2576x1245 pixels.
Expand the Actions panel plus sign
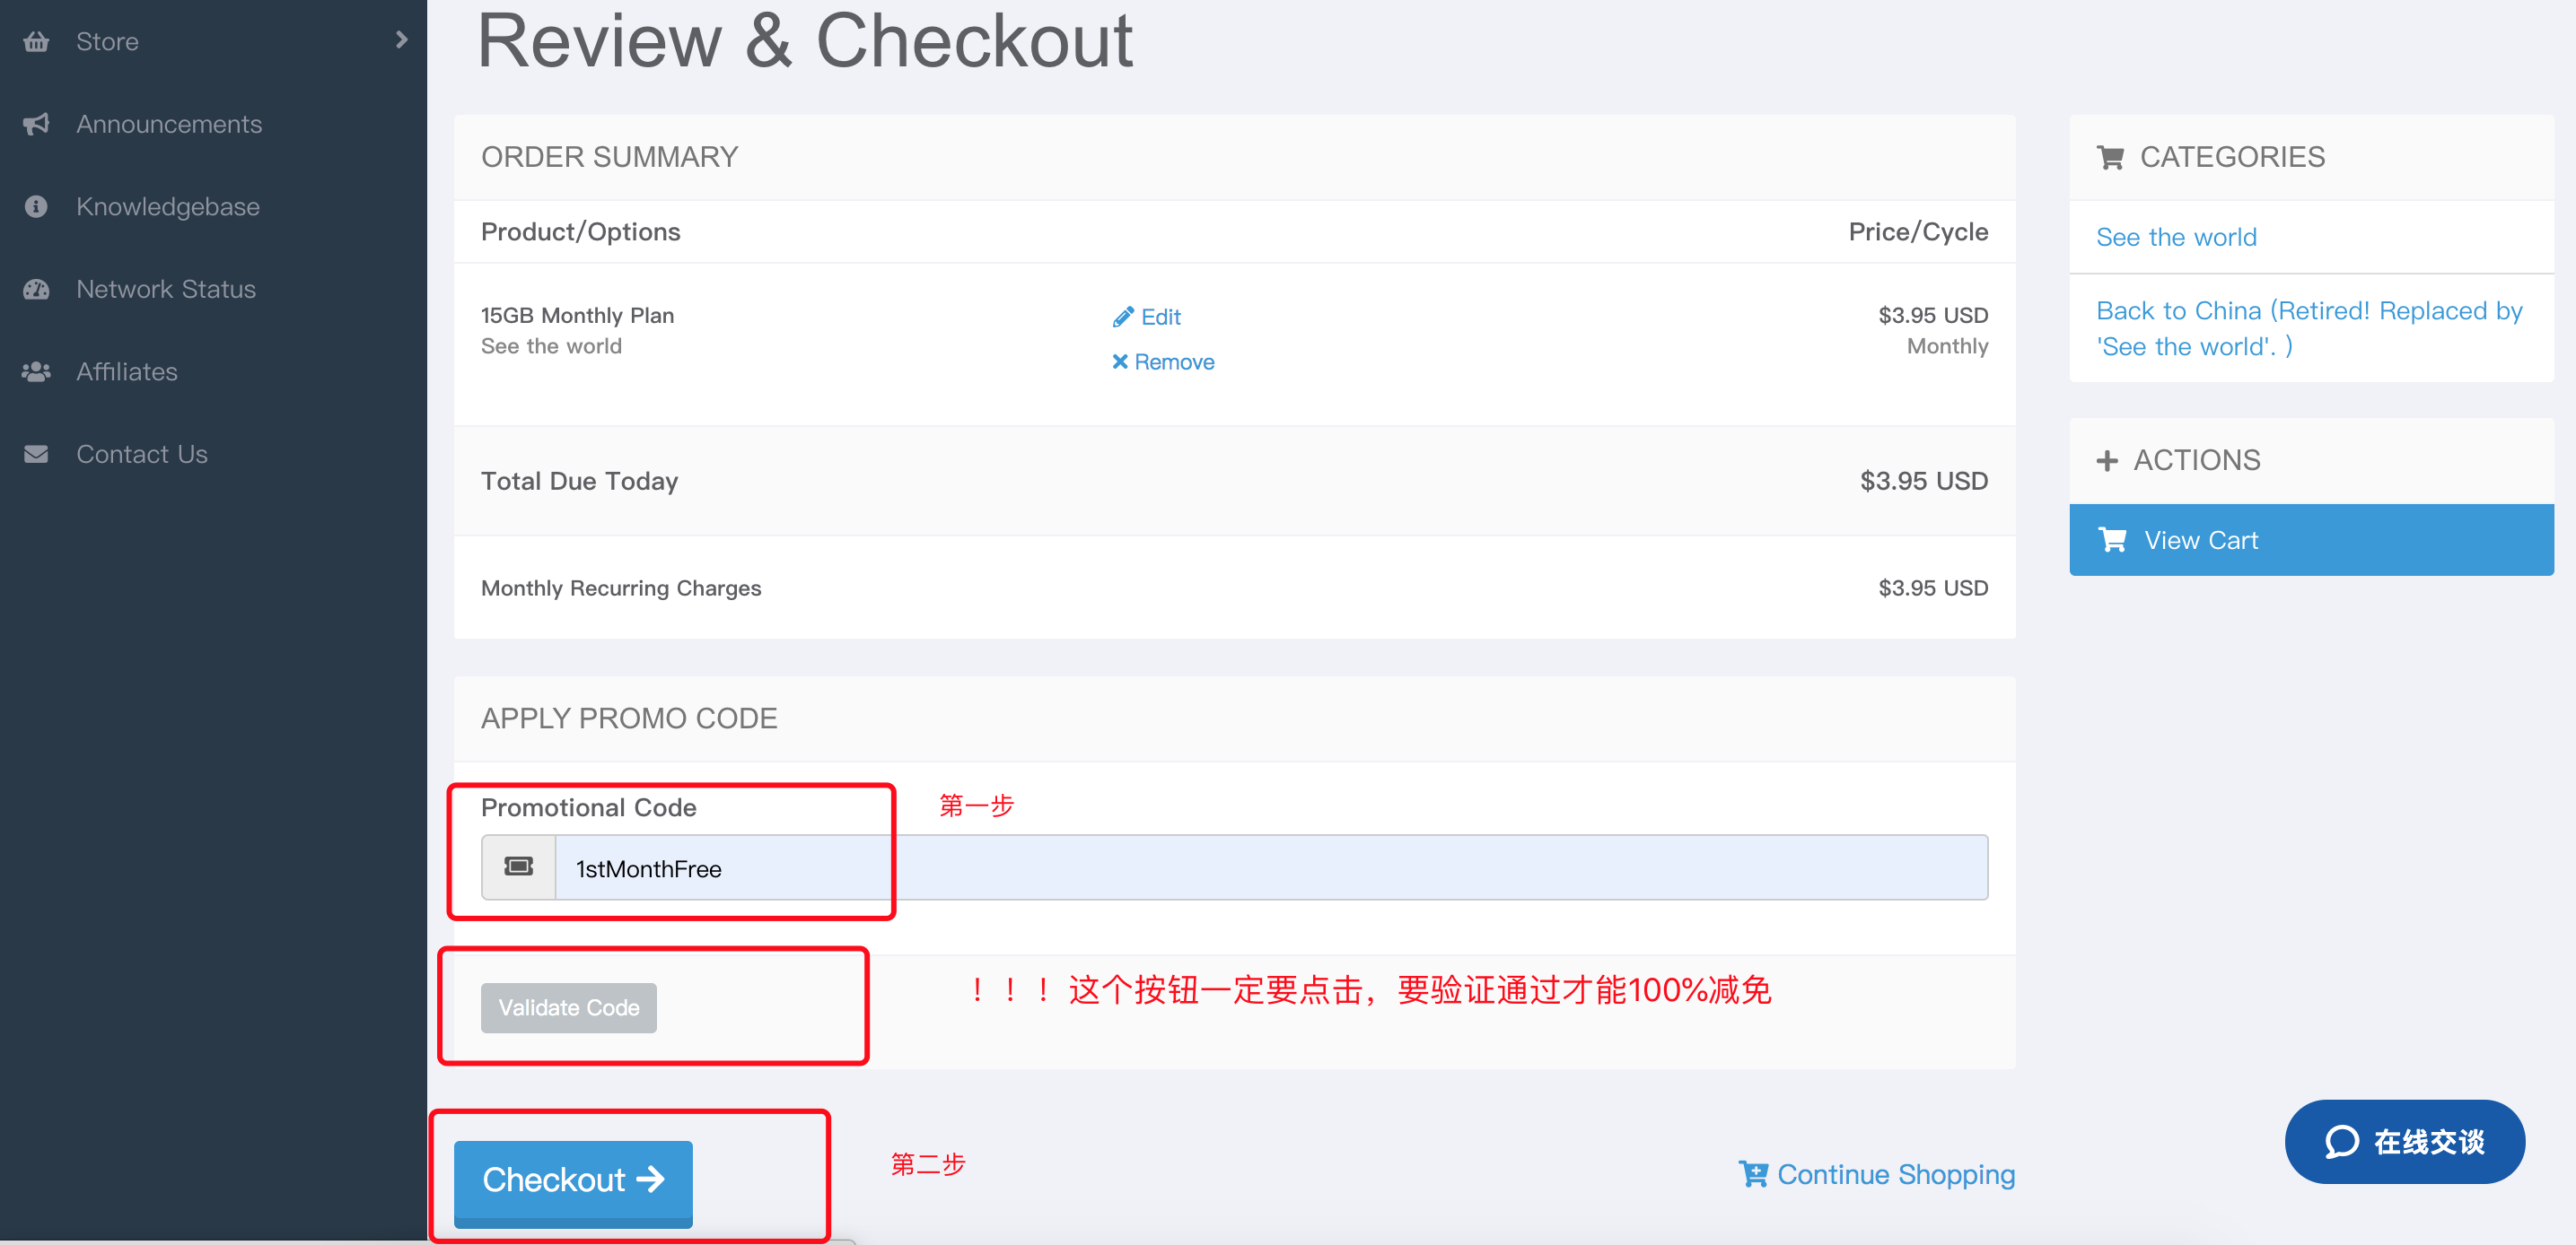coord(2107,461)
